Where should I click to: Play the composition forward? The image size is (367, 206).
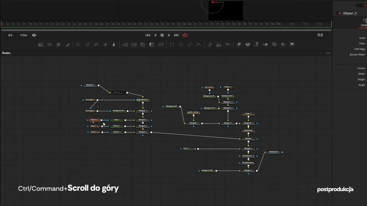pos(169,35)
